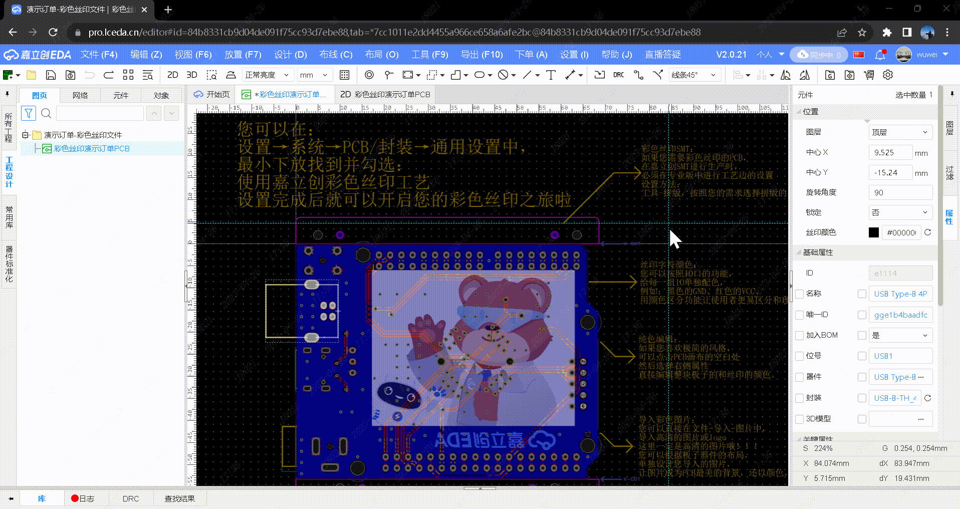Check the 器件 left checkbox

point(800,377)
